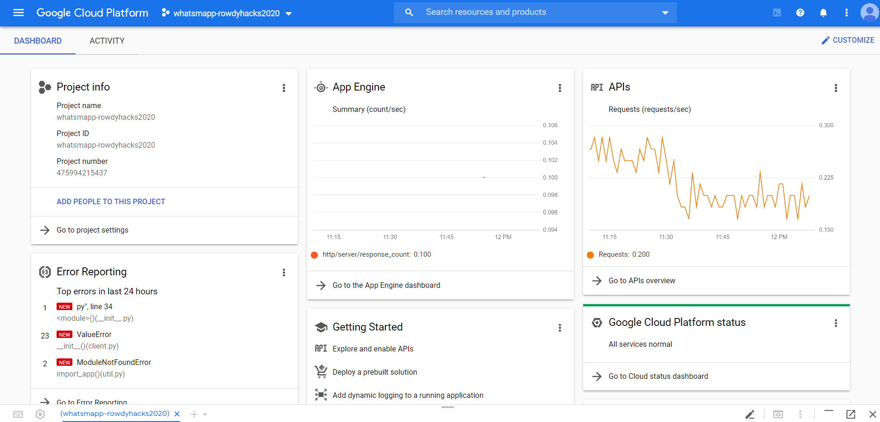Screen dimensions: 880x422
Task: Select the (whatsmapp-rowdyhacks2020) Cloud Shell tab
Action: (115, 414)
